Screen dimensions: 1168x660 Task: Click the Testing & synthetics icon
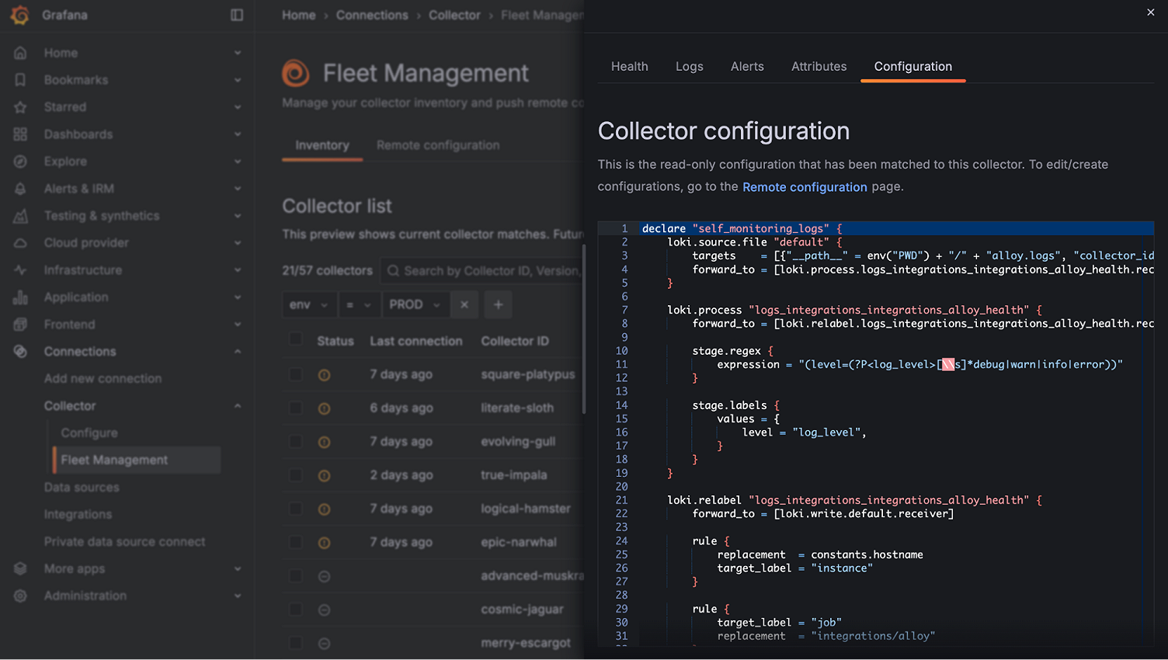(x=21, y=215)
